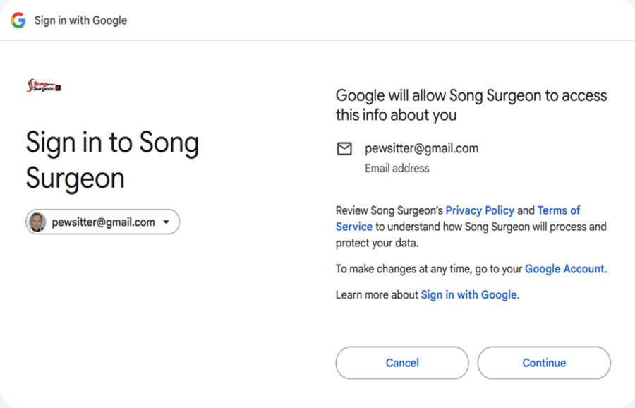Click the shared pewsitter@gmail.com address beside envelope
635x408 pixels.
pyautogui.click(x=421, y=149)
